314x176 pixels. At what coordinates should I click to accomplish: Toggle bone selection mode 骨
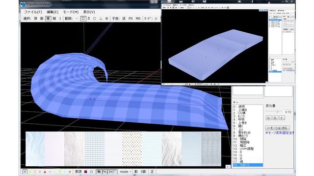(x=48, y=19)
